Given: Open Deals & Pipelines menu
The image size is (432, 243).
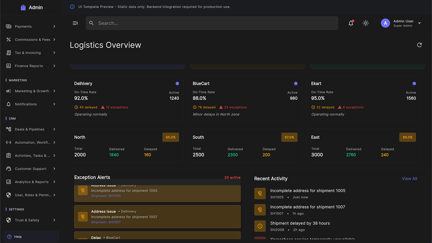Looking at the screenshot, I should (31, 129).
